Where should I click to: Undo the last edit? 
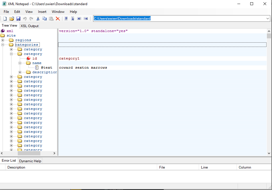pyautogui.click(x=25, y=18)
